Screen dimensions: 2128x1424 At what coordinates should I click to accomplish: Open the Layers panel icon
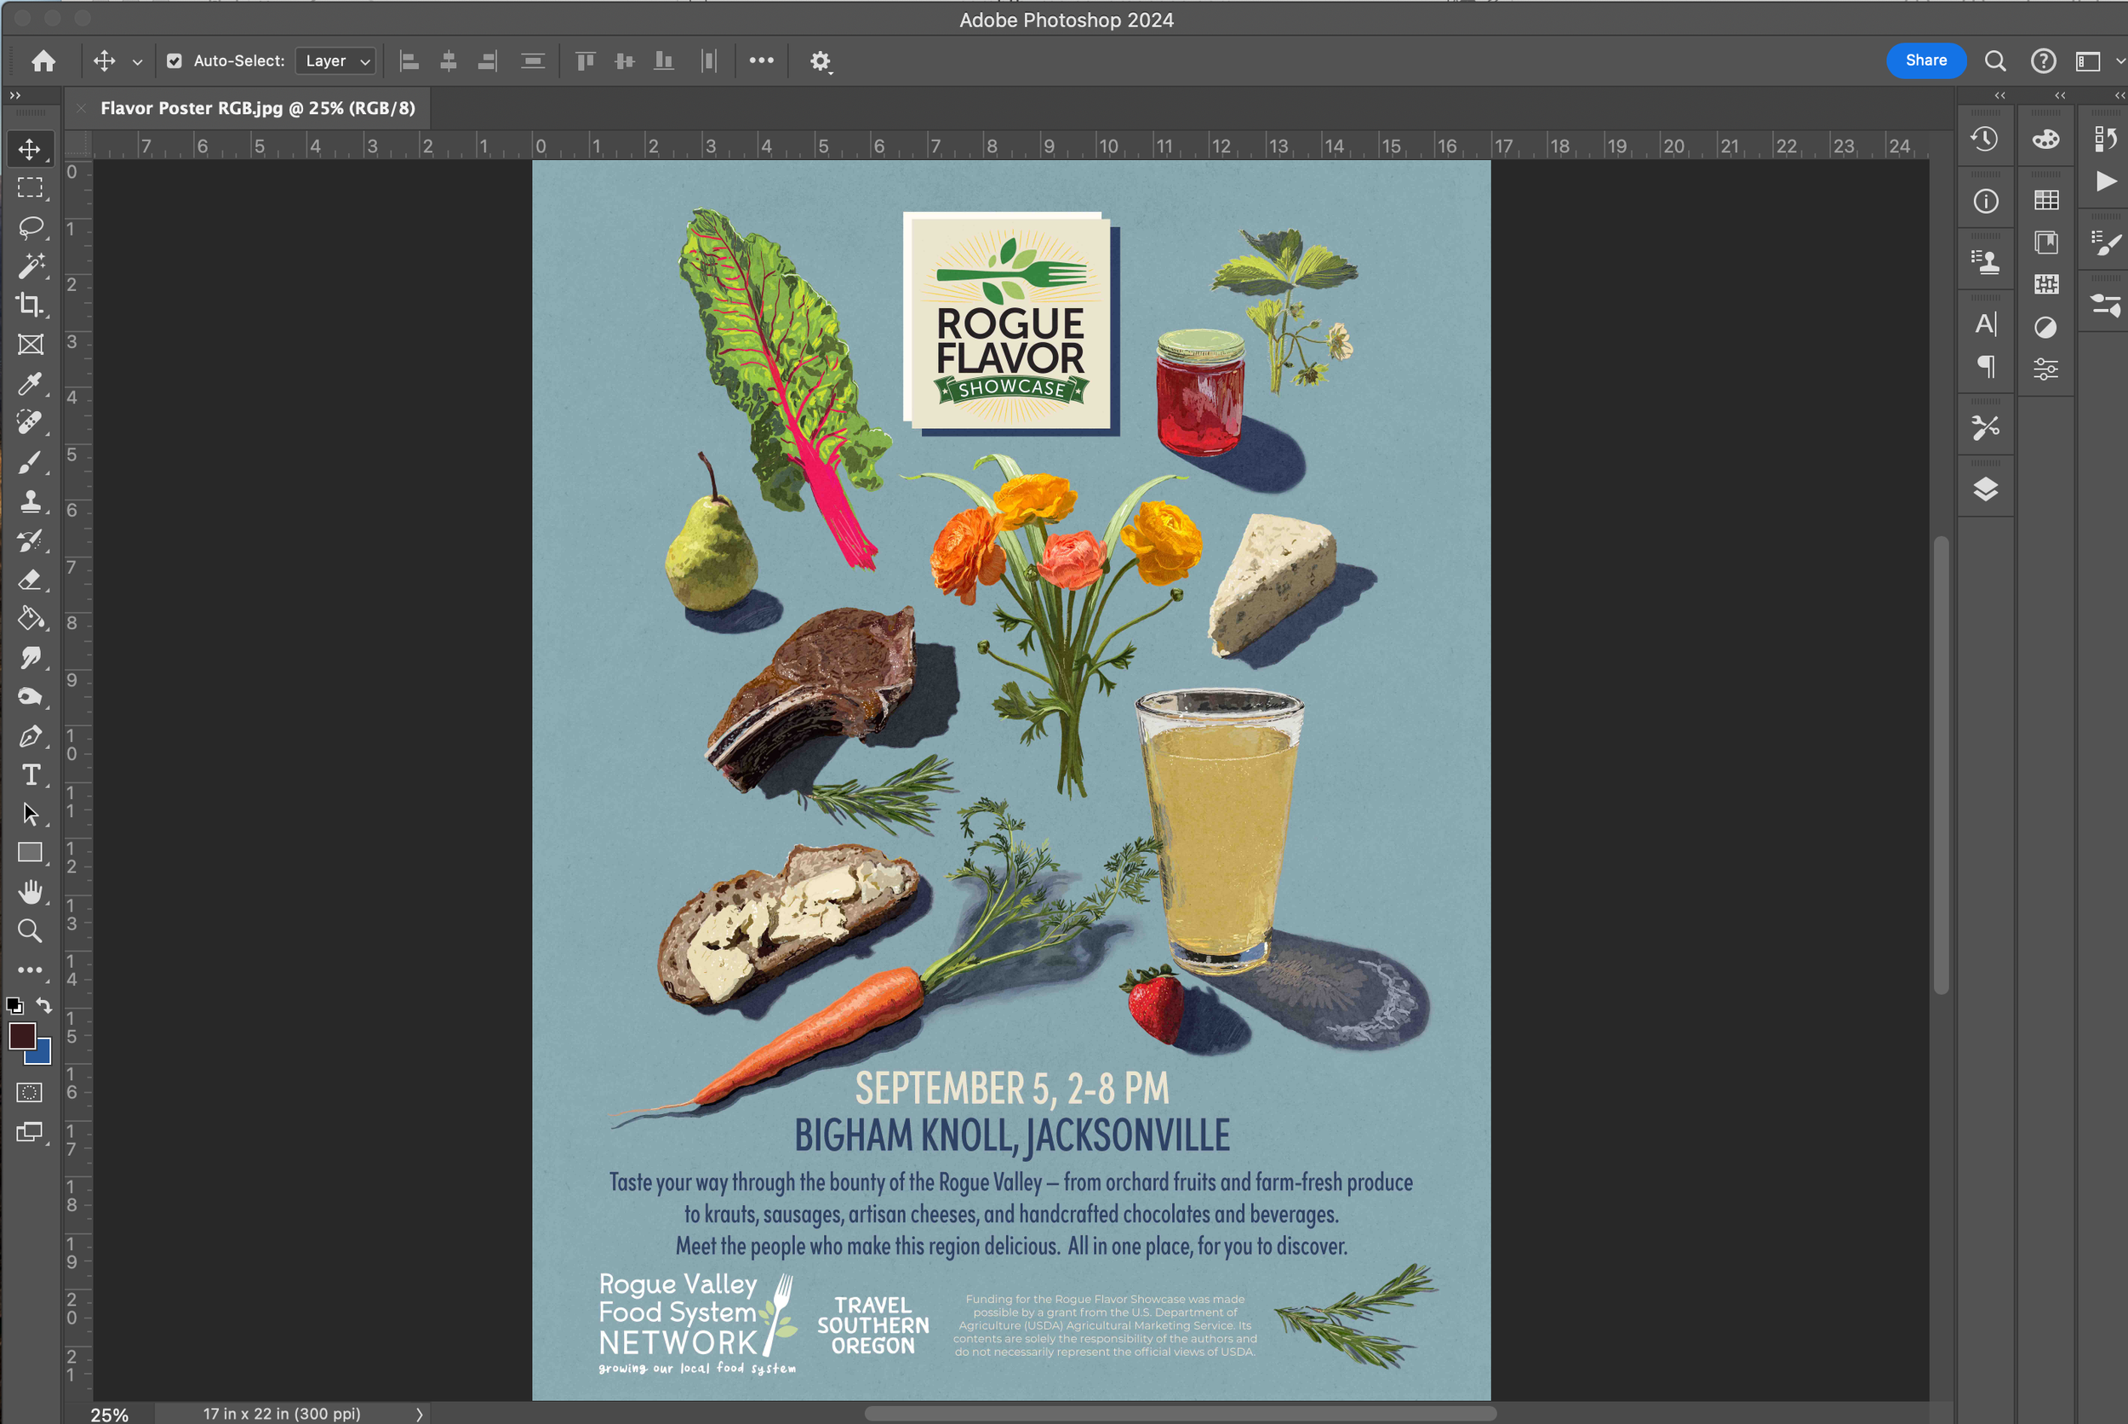1985,489
